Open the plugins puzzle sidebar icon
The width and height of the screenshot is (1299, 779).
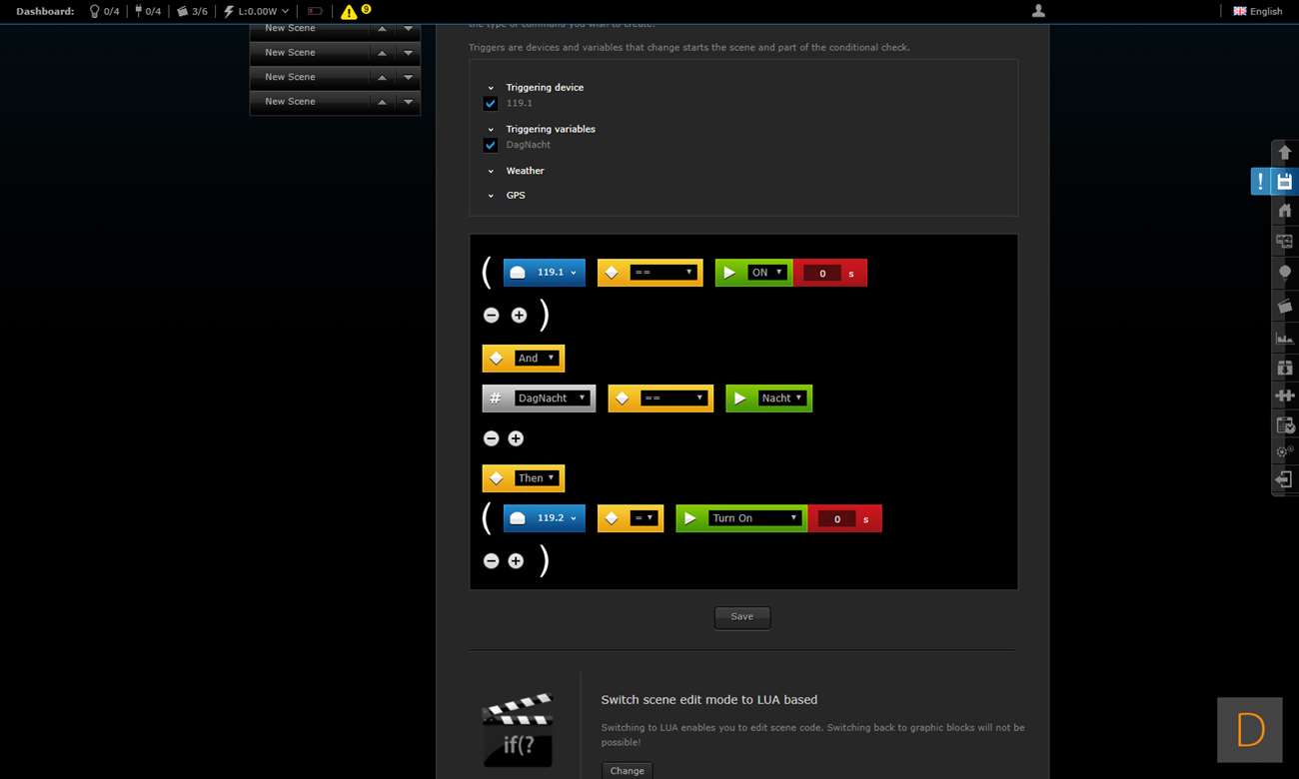[1285, 395]
